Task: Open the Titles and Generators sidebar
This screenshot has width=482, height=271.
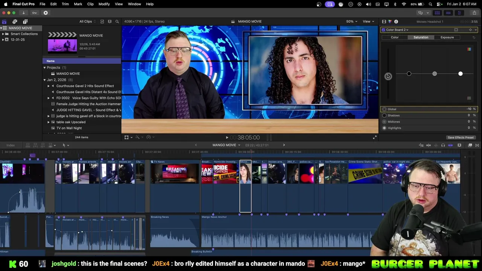Action: pyautogui.click(x=25, y=21)
